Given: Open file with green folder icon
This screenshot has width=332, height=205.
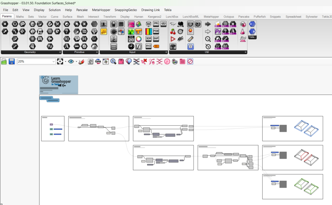Looking at the screenshot, I should [x=4, y=61].
